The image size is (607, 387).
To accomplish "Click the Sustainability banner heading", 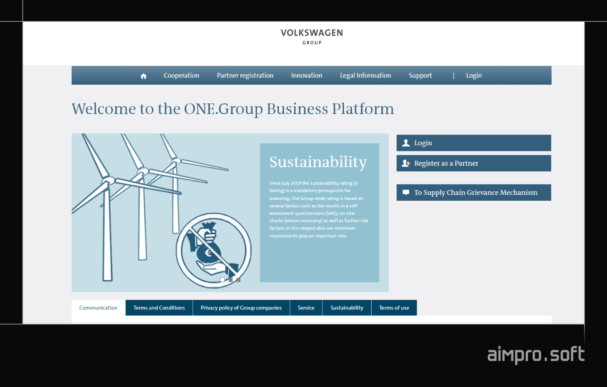I will tap(318, 162).
